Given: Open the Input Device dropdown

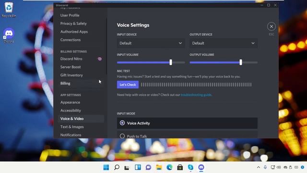Looking at the screenshot, I should click(151, 43).
